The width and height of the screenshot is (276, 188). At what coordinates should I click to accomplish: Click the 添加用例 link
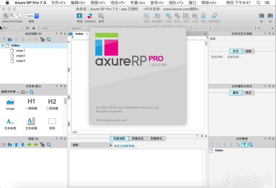(x=218, y=57)
